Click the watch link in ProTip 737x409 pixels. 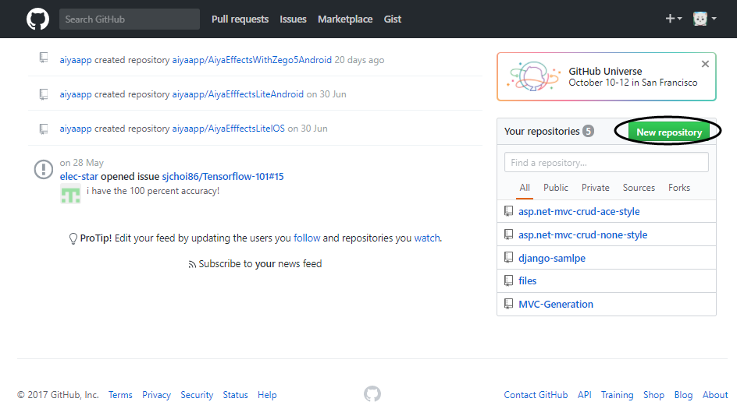427,238
